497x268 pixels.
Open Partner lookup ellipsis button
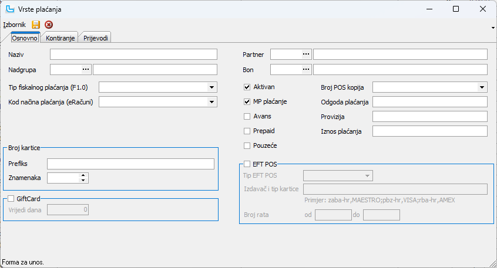click(x=305, y=55)
